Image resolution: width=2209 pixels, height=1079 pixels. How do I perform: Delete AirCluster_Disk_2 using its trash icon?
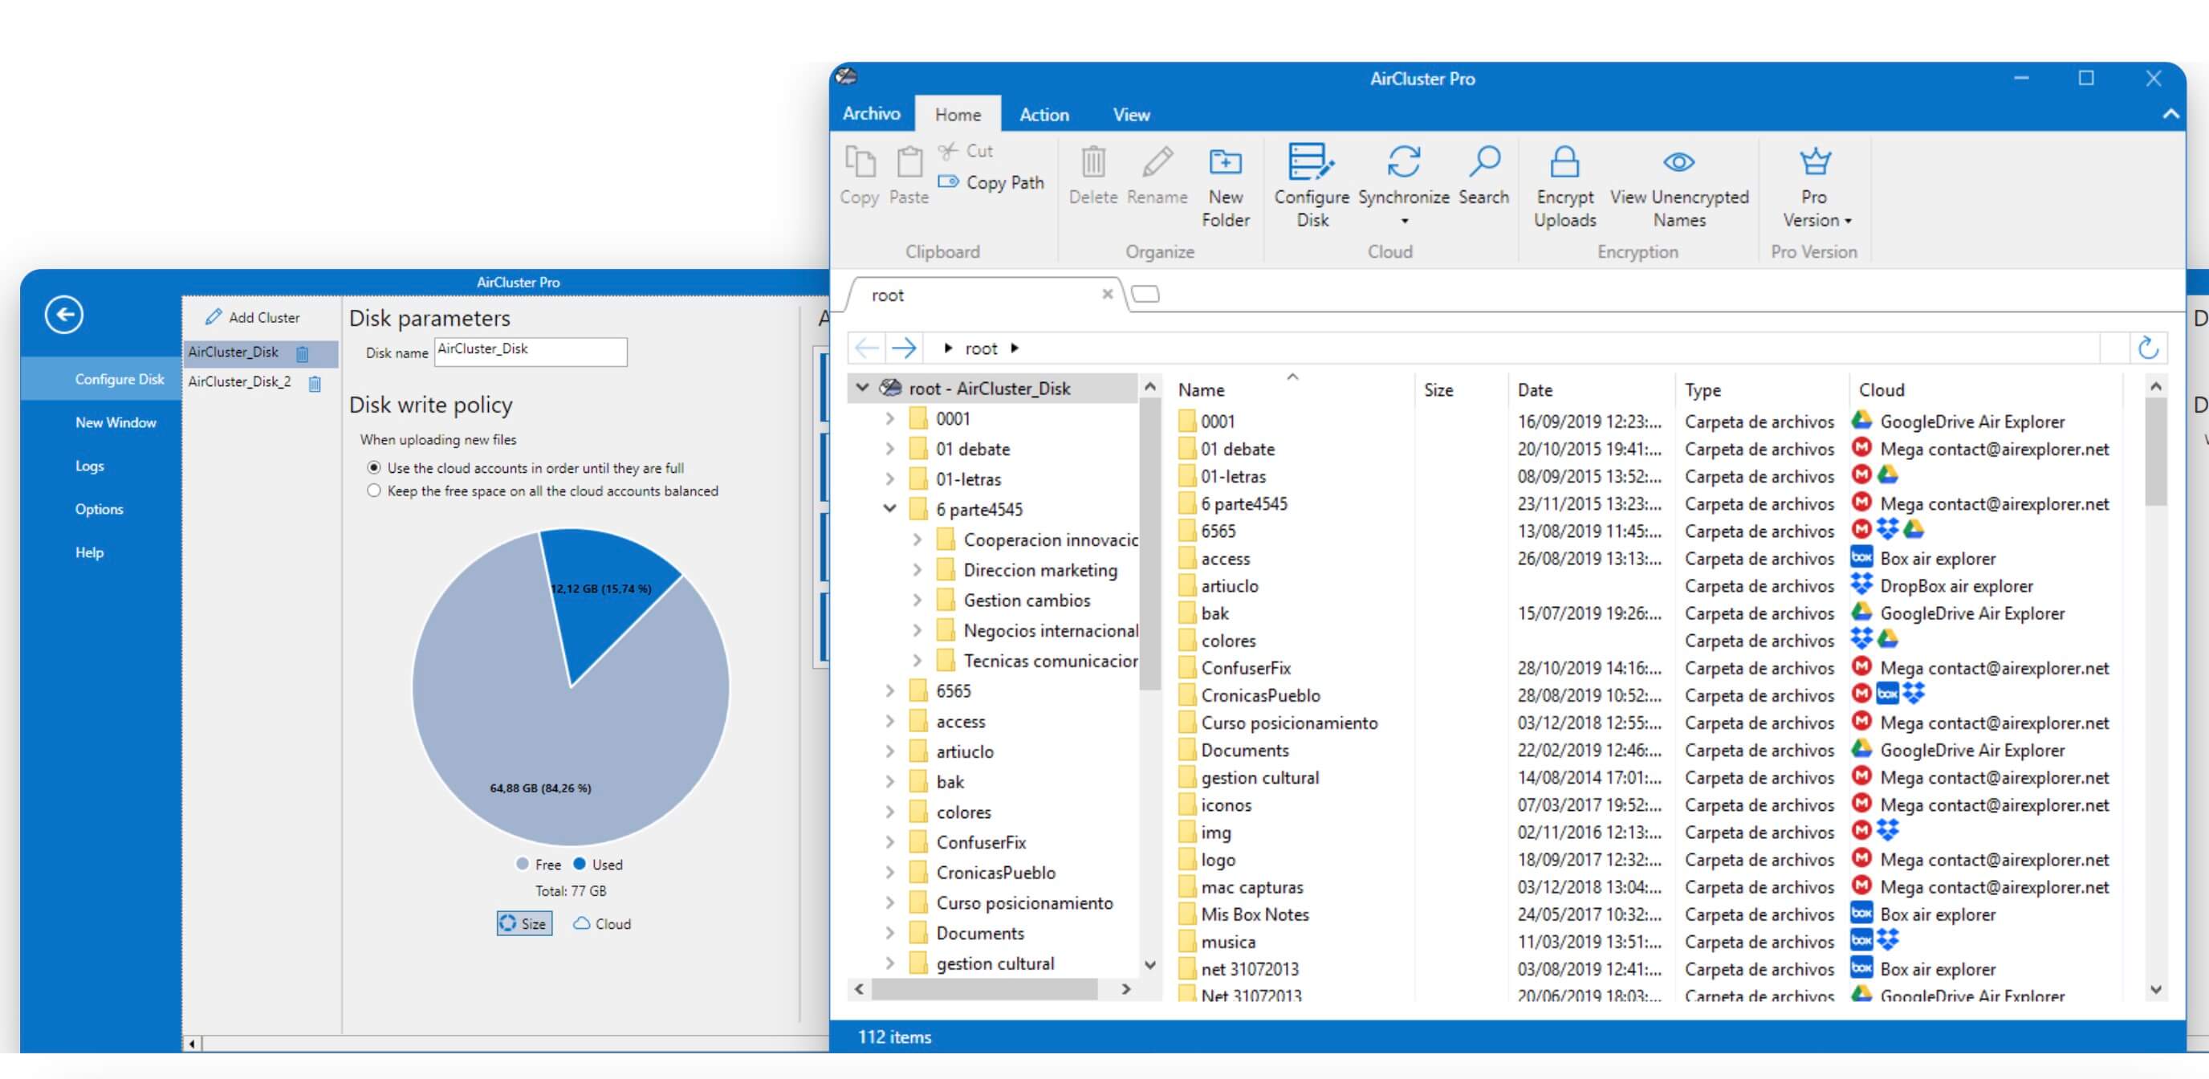point(315,384)
